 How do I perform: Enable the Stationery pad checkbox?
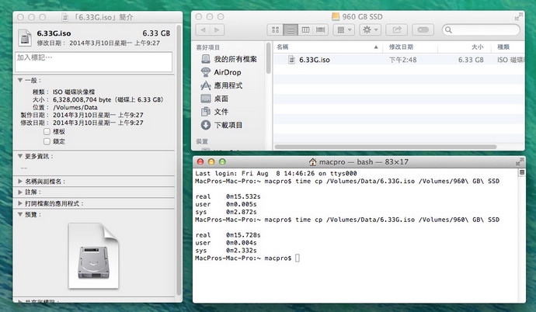47,131
